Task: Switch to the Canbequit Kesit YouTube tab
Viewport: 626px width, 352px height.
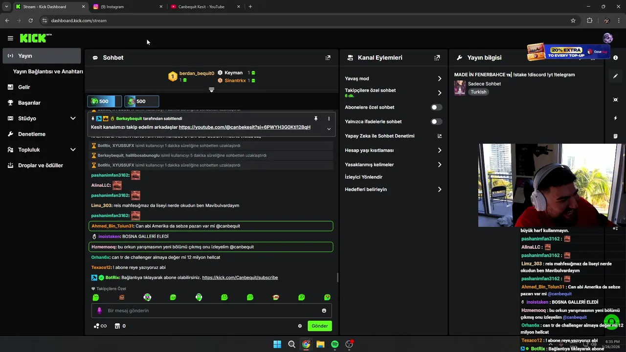Action: point(205,7)
